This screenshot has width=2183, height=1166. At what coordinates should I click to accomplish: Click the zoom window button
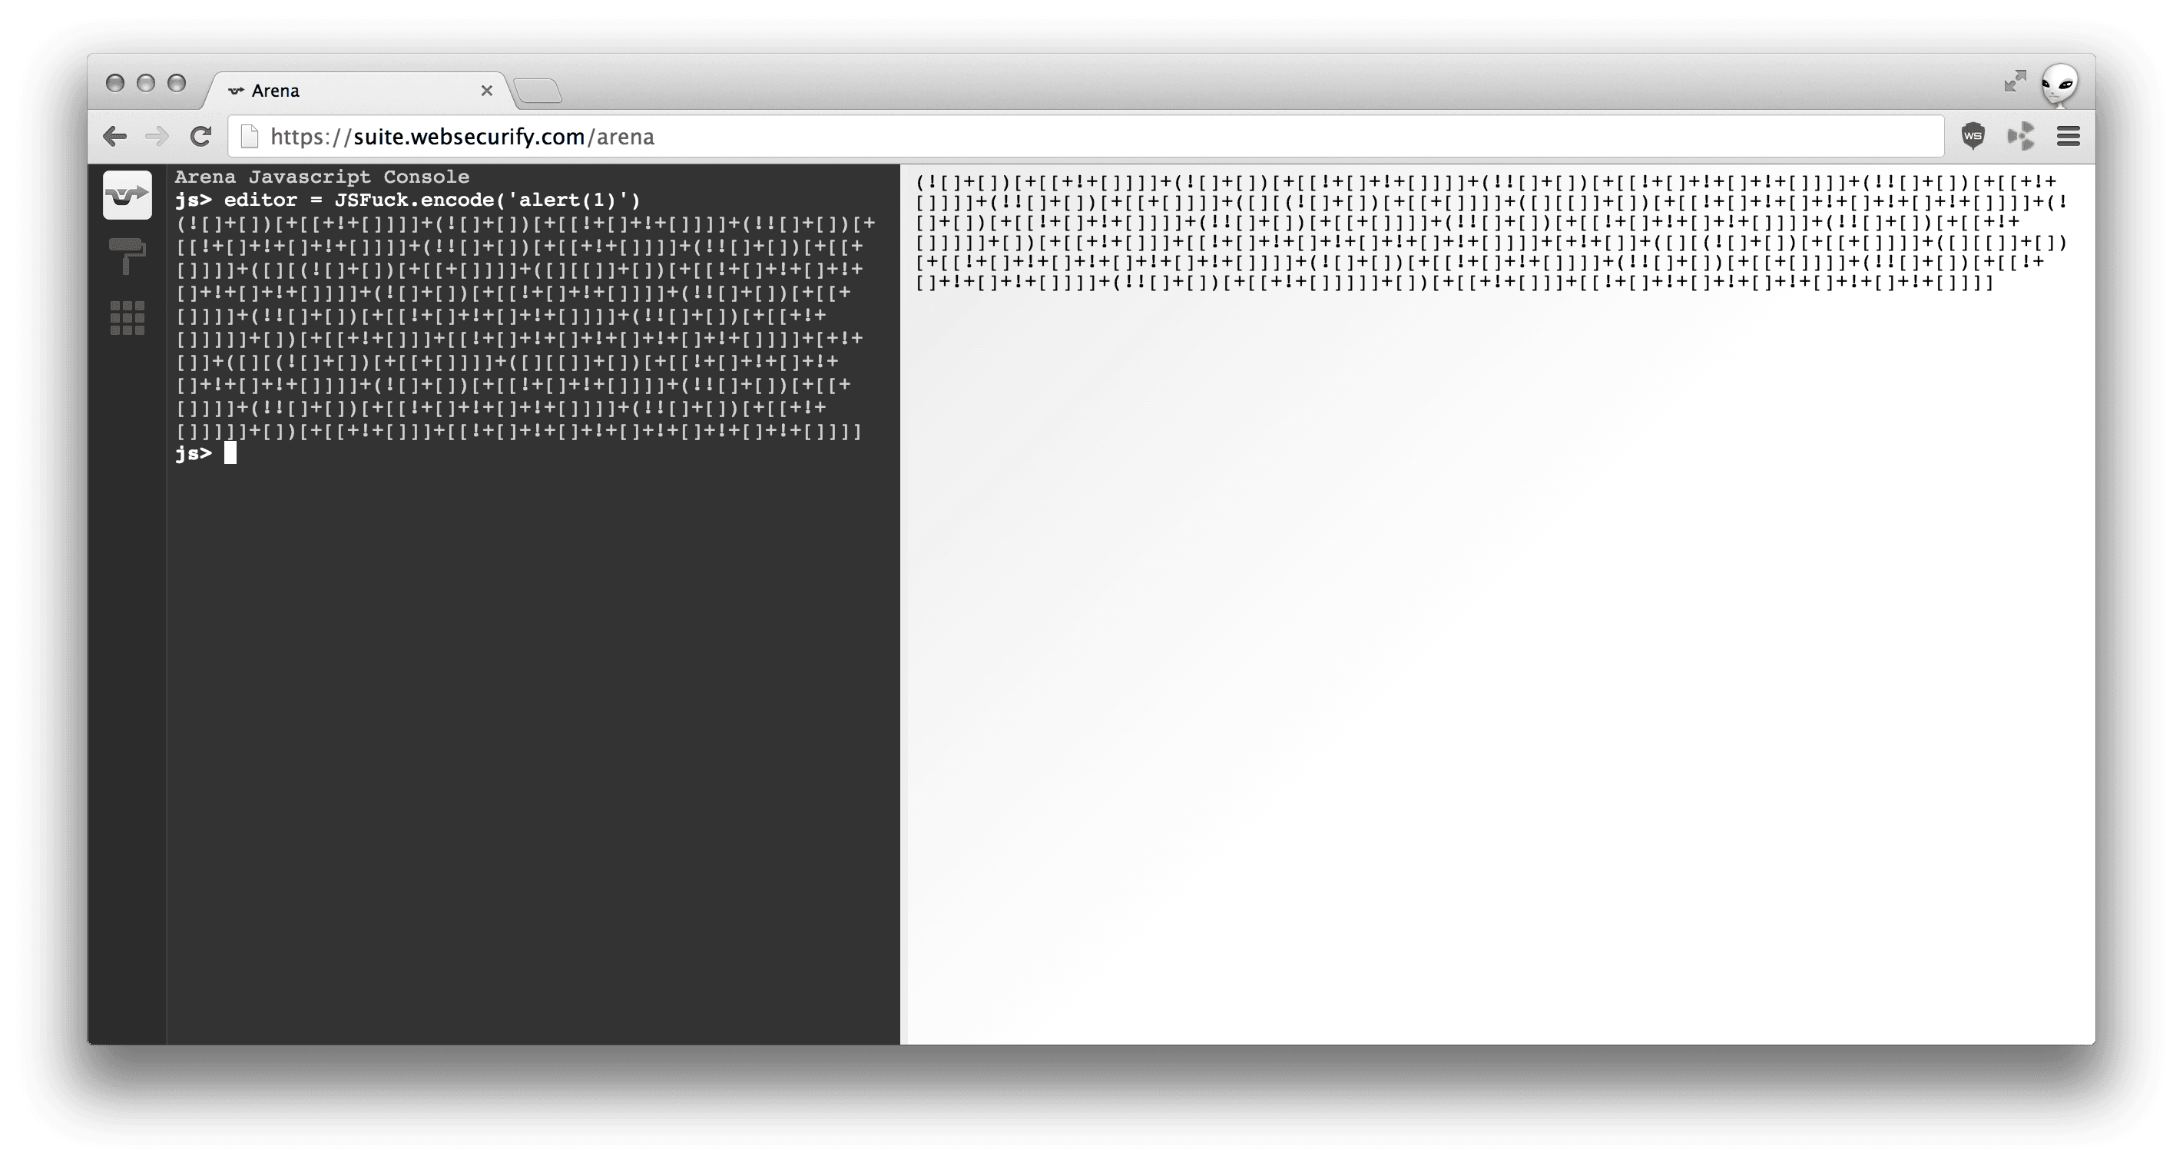click(x=176, y=83)
